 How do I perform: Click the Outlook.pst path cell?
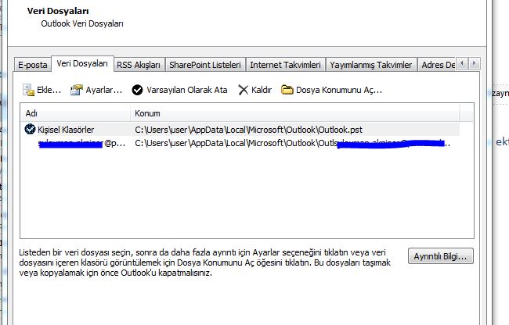click(x=249, y=130)
